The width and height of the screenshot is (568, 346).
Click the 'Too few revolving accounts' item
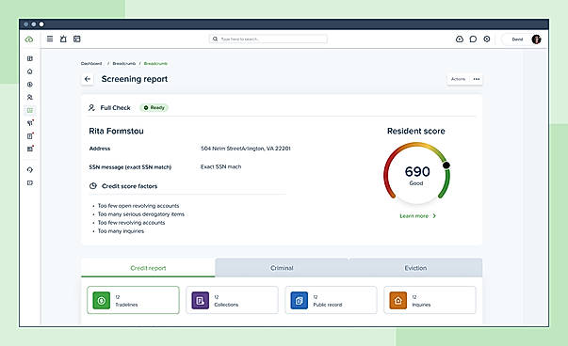point(131,223)
